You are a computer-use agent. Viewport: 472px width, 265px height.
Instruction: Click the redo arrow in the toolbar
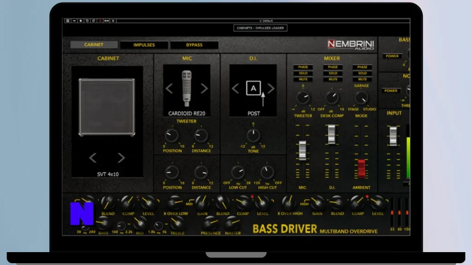click(94, 21)
